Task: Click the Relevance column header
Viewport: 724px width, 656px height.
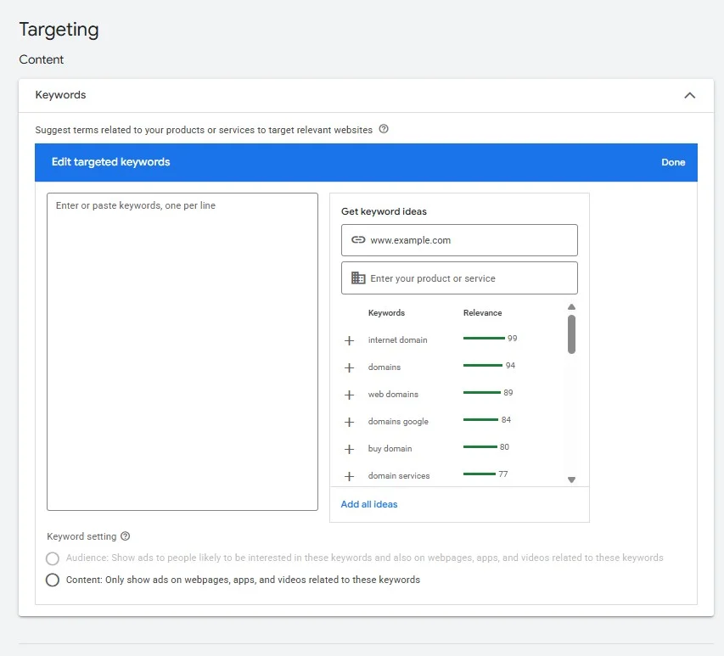Action: pyautogui.click(x=482, y=313)
